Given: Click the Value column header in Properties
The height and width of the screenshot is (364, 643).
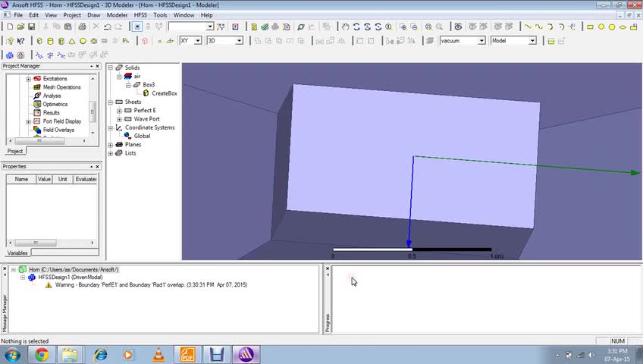Looking at the screenshot, I should tap(44, 179).
